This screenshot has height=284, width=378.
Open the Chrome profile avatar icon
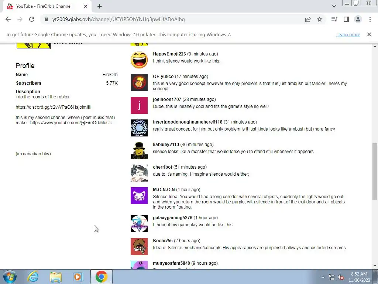pos(358,19)
